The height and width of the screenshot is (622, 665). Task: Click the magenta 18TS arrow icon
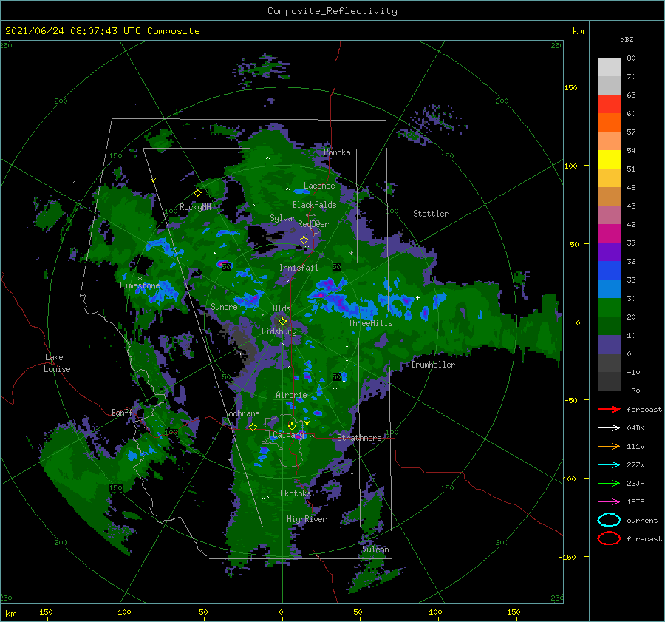click(x=609, y=502)
